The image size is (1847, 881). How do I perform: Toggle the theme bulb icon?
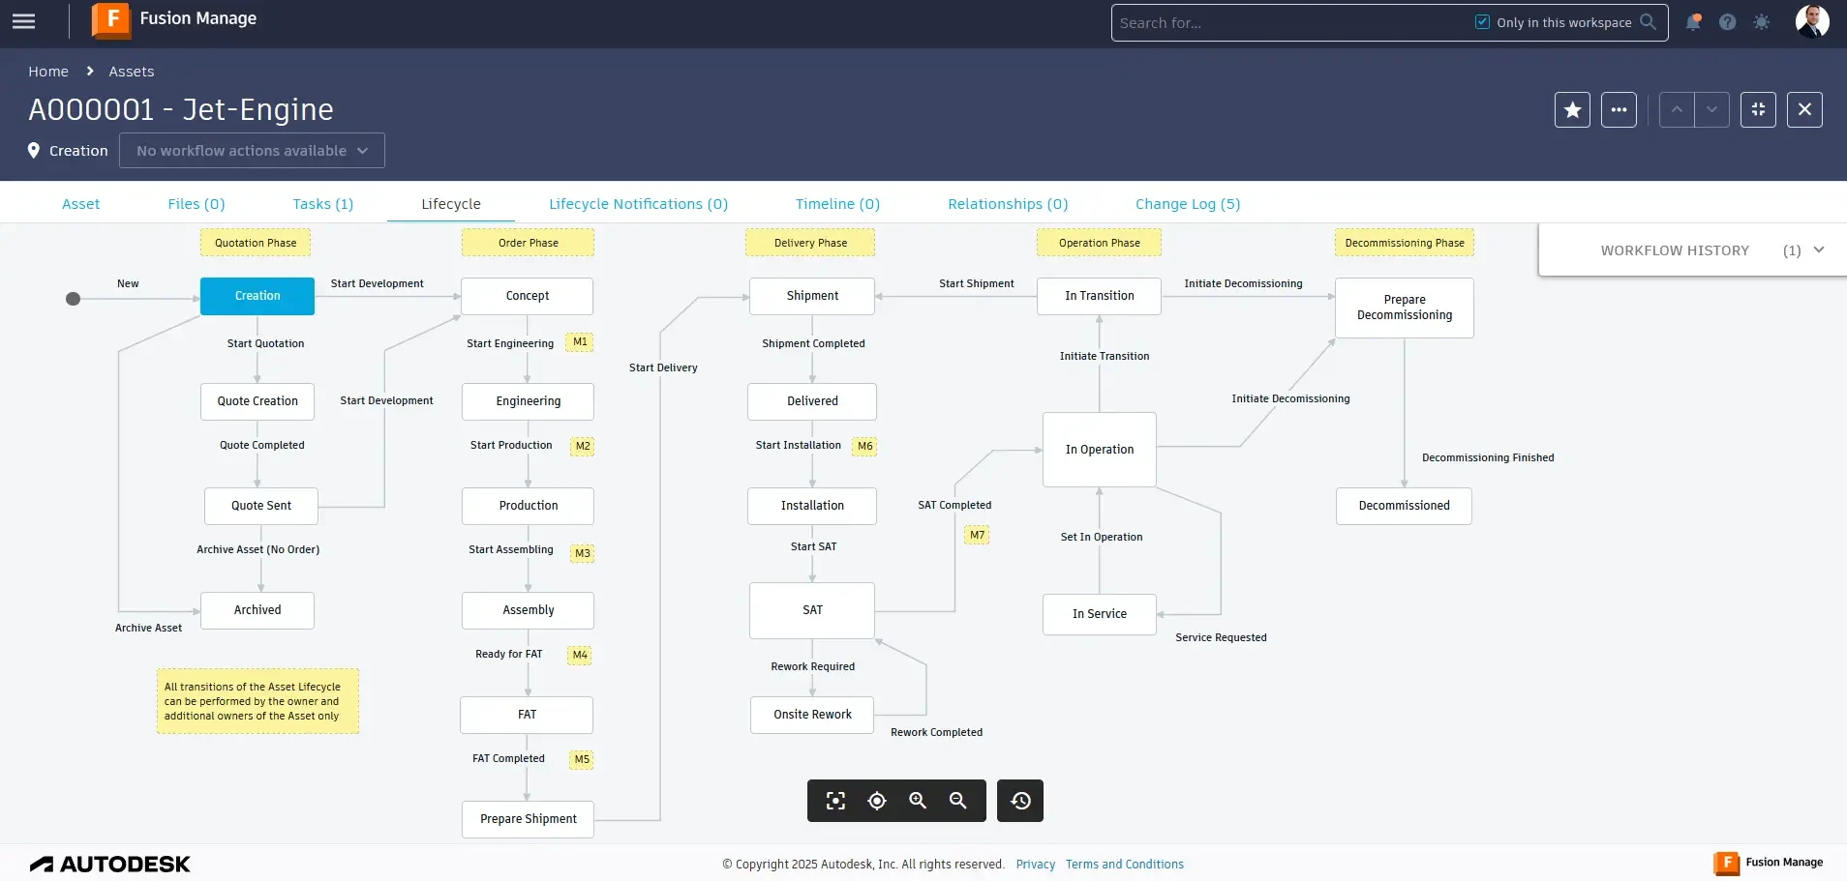(x=1762, y=21)
